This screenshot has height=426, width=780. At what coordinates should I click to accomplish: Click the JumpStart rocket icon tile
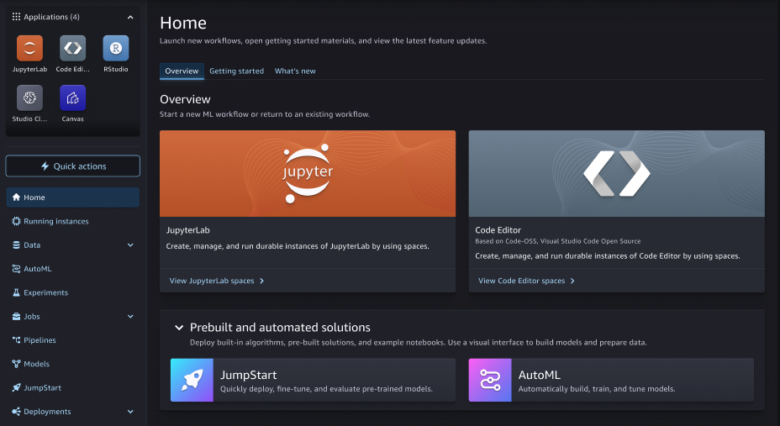[x=192, y=380]
